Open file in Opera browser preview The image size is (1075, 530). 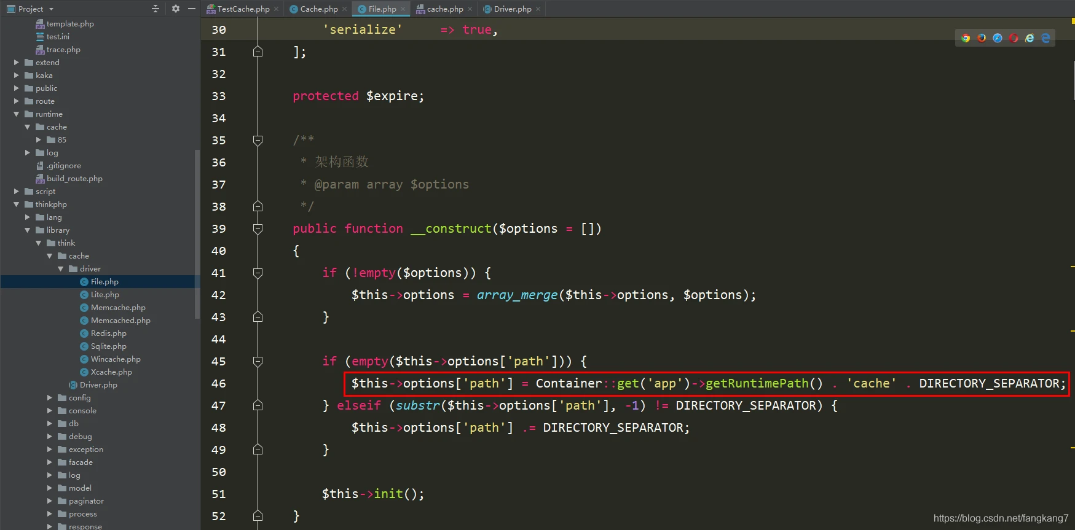(1014, 38)
